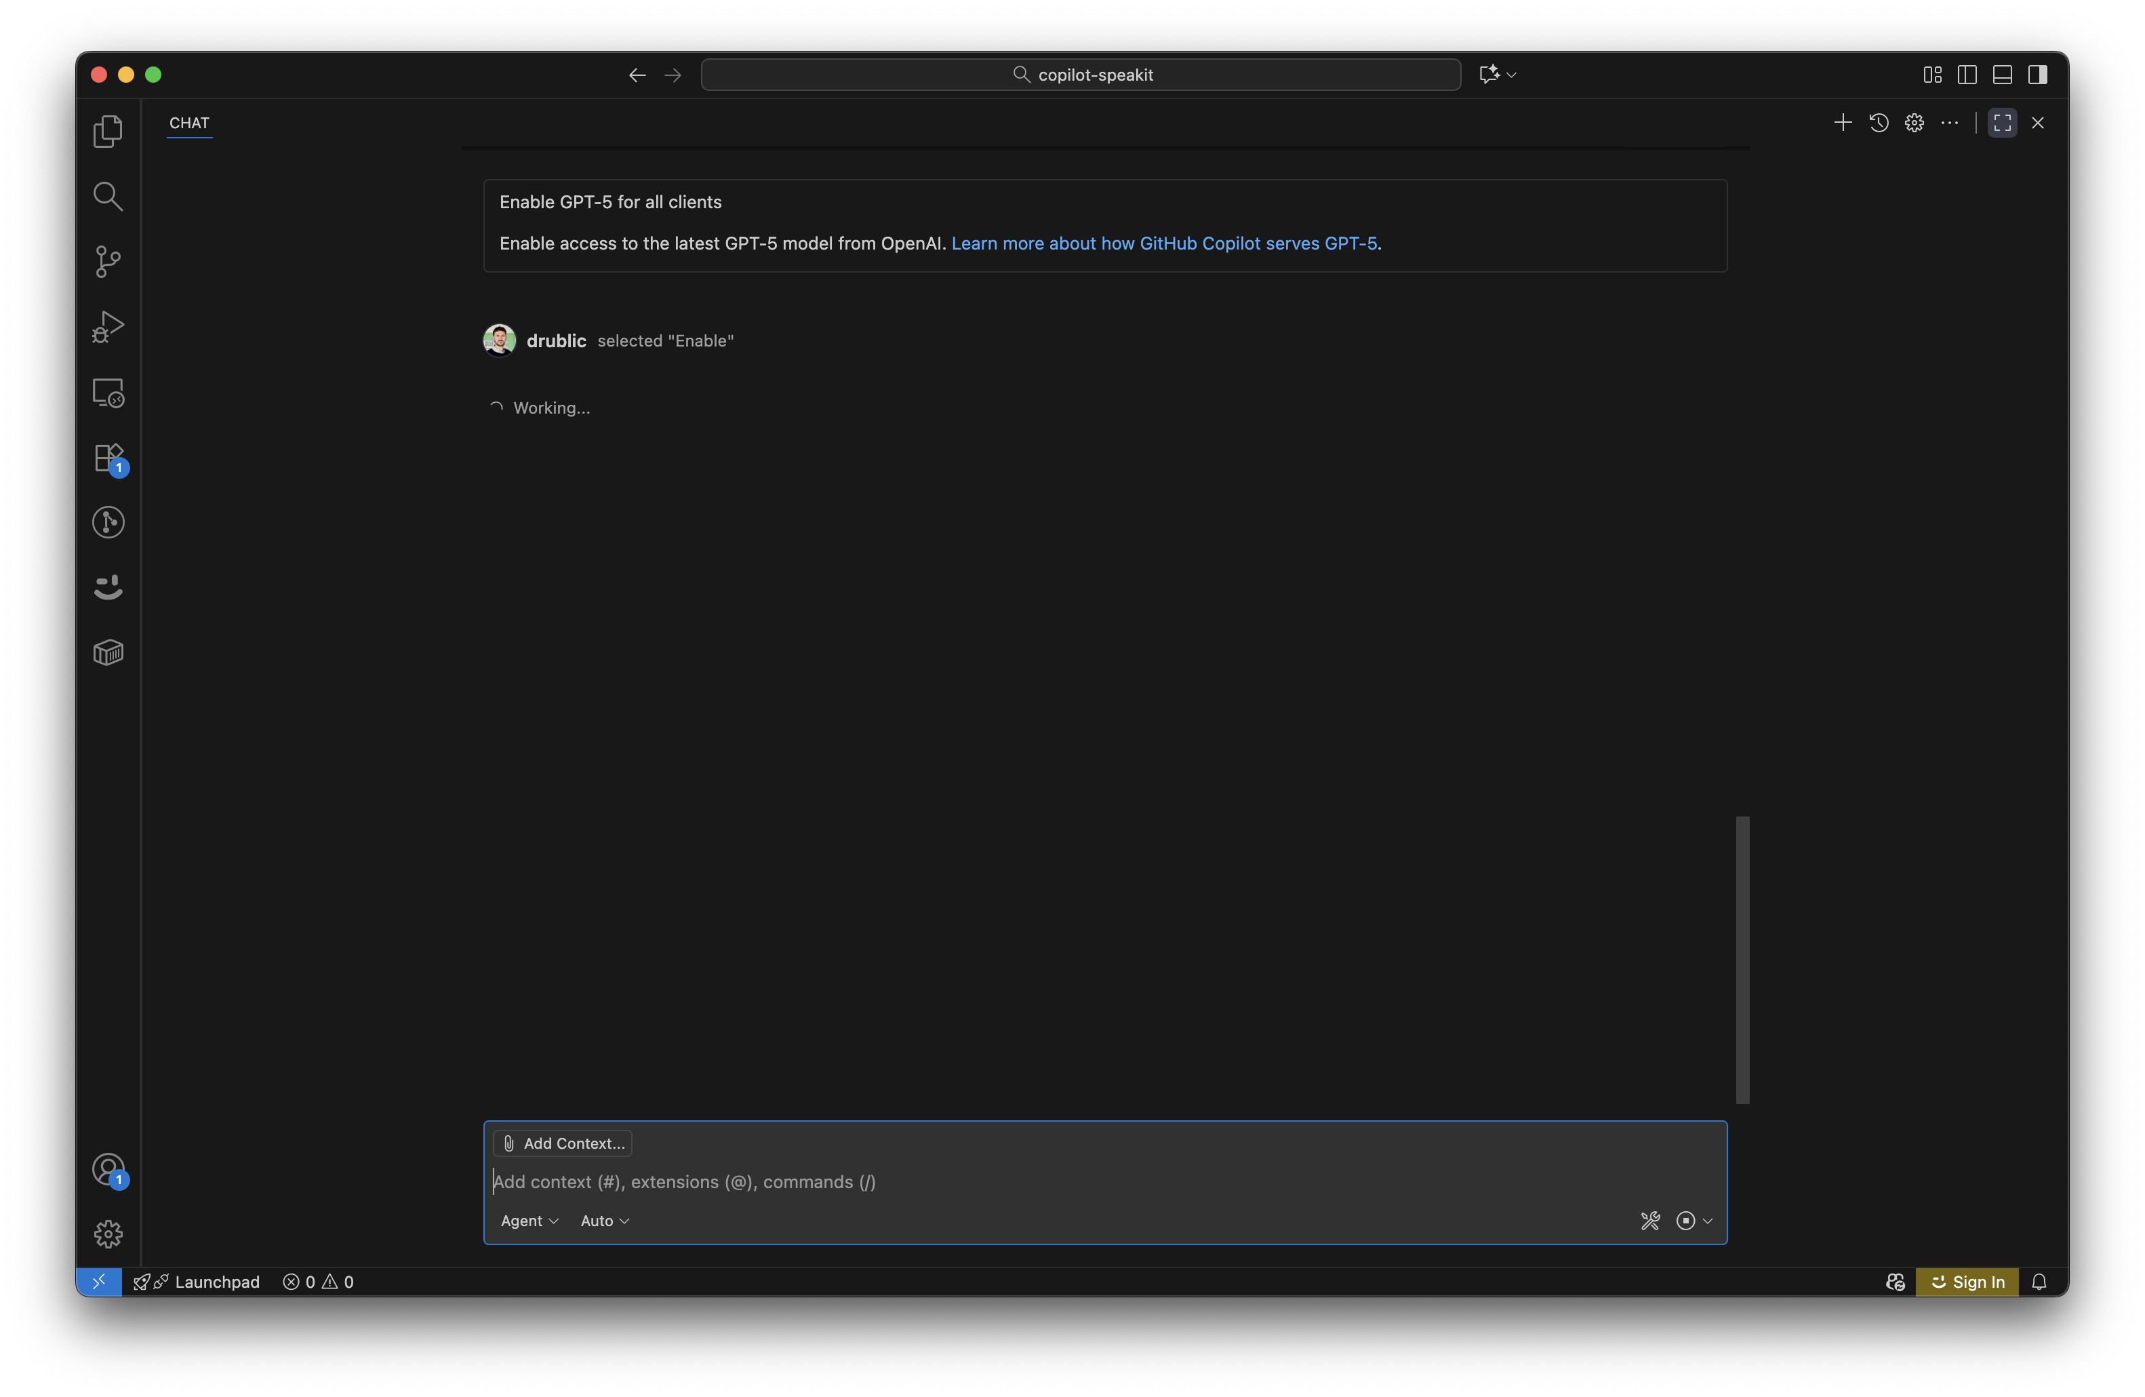The height and width of the screenshot is (1397, 2145).
Task: Select the CHAT tab
Action: tap(189, 123)
